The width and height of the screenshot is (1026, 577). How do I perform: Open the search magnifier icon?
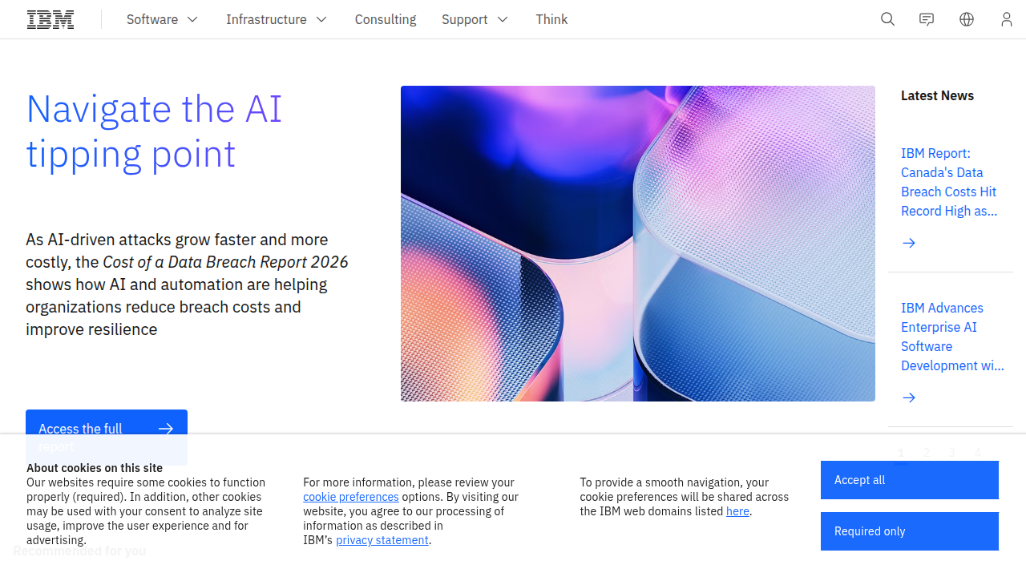[887, 19]
